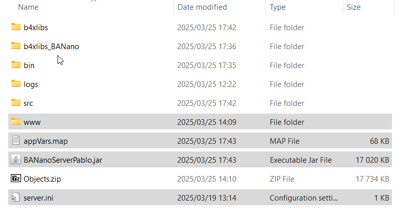Sort by Type column header
The height and width of the screenshot is (219, 411).
(277, 7)
